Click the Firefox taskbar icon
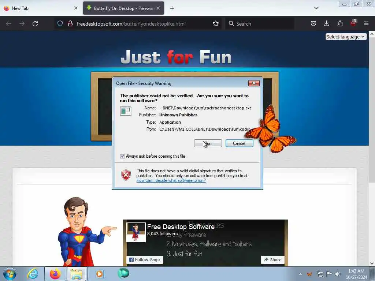The width and height of the screenshot is (375, 281). pyautogui.click(x=55, y=274)
